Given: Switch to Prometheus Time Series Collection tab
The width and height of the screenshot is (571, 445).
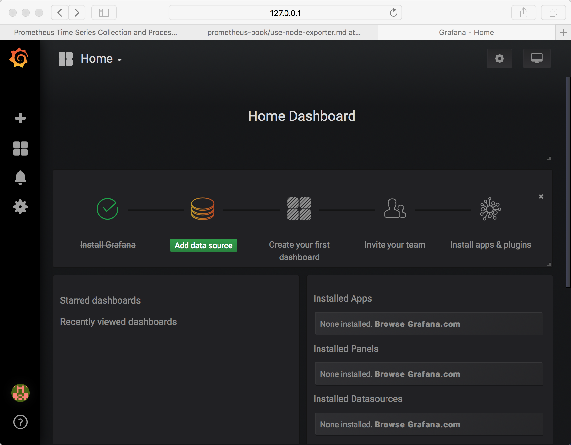Looking at the screenshot, I should [x=96, y=32].
